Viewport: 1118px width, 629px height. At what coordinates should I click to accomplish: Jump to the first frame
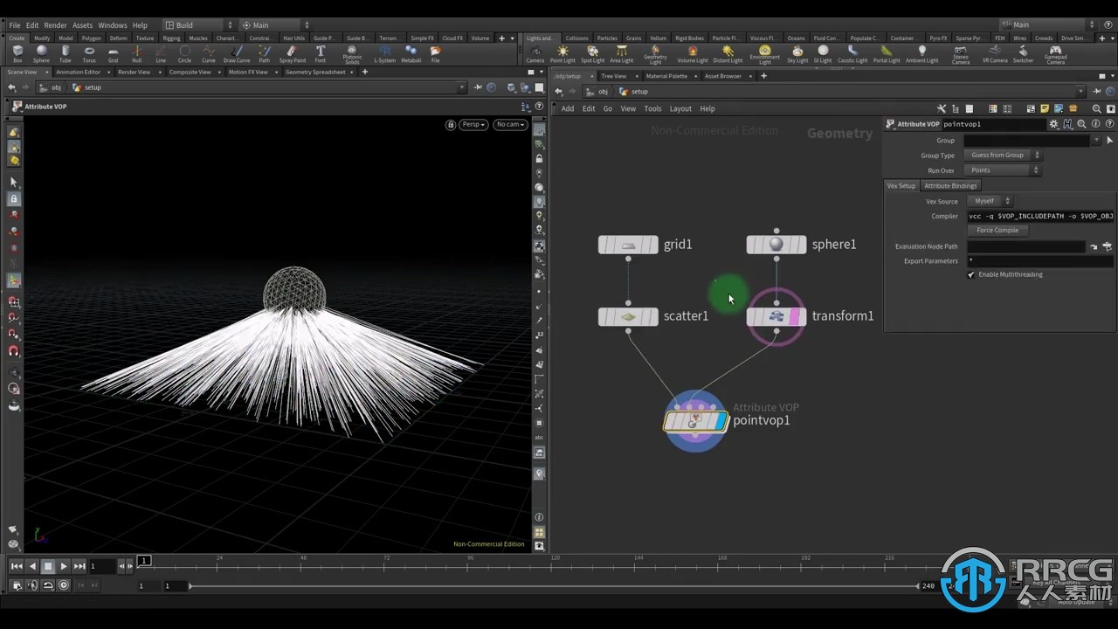17,566
